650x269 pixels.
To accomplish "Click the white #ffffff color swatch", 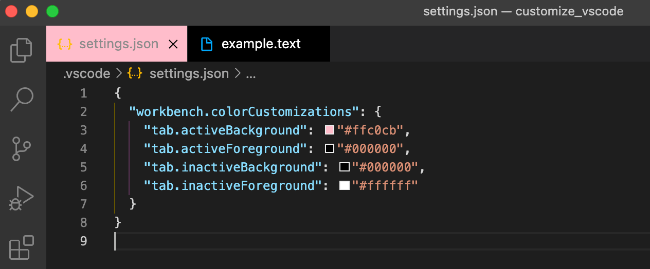I will point(345,186).
